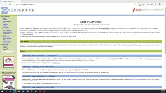
Task: Open the Mail app on taskbar
Action: click(23, 91)
